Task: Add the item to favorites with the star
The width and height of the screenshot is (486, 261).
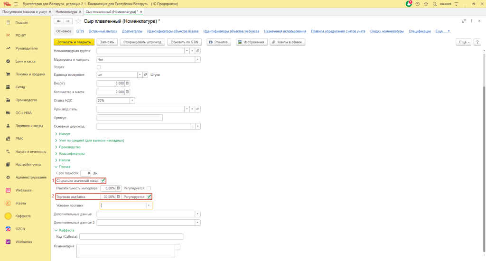Action: coord(78,21)
